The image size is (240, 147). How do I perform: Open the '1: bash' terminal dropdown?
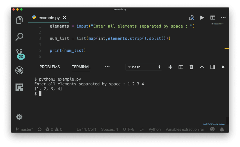pyautogui.click(x=144, y=67)
